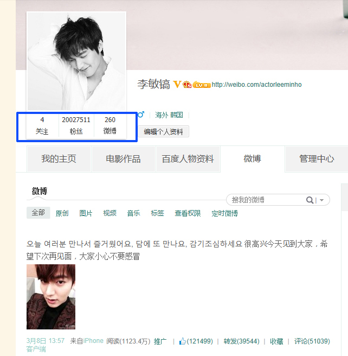This screenshot has width=348, height=356.
Task: Filter posts by 原创
Action: [x=62, y=213]
